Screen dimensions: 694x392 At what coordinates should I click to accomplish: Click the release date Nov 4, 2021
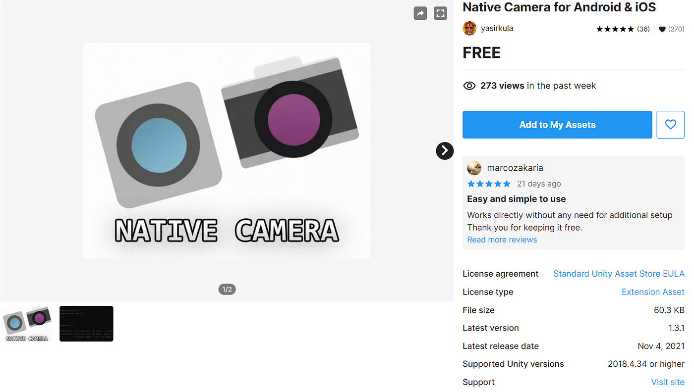point(661,346)
